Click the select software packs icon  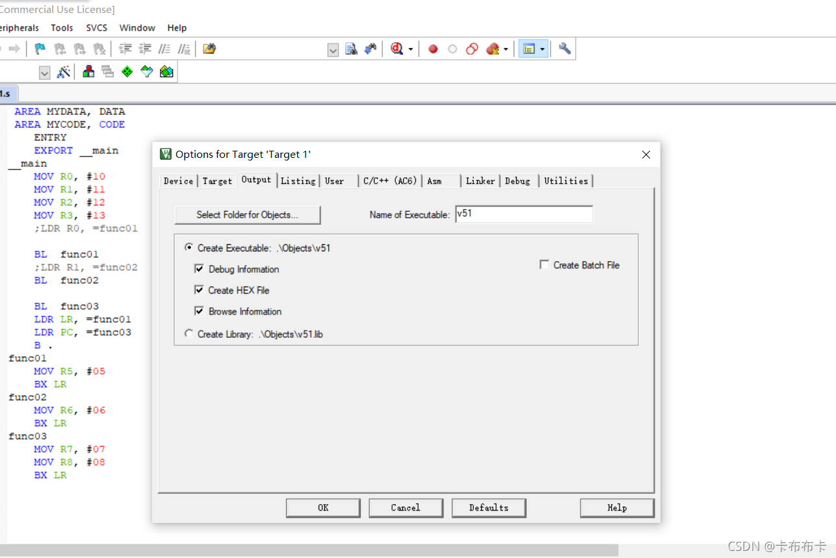[x=147, y=72]
